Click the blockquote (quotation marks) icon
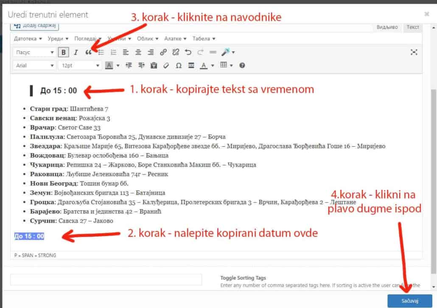 tap(88, 52)
